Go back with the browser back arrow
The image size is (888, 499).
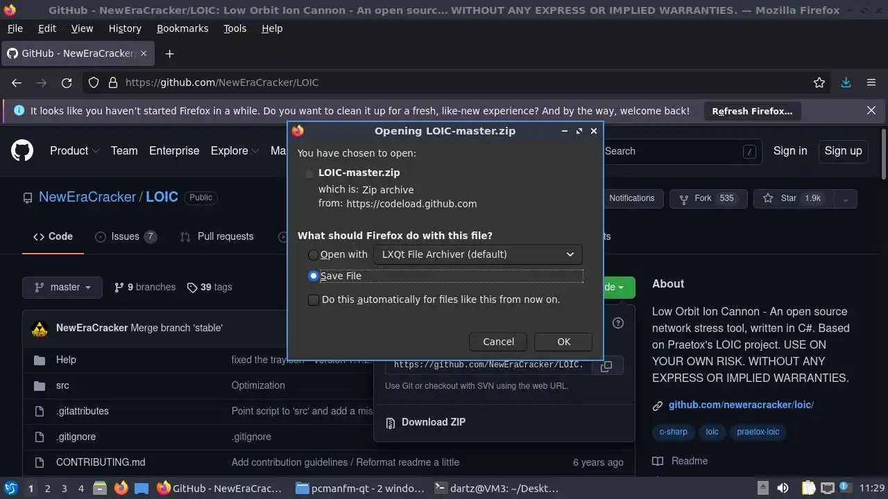coord(17,82)
